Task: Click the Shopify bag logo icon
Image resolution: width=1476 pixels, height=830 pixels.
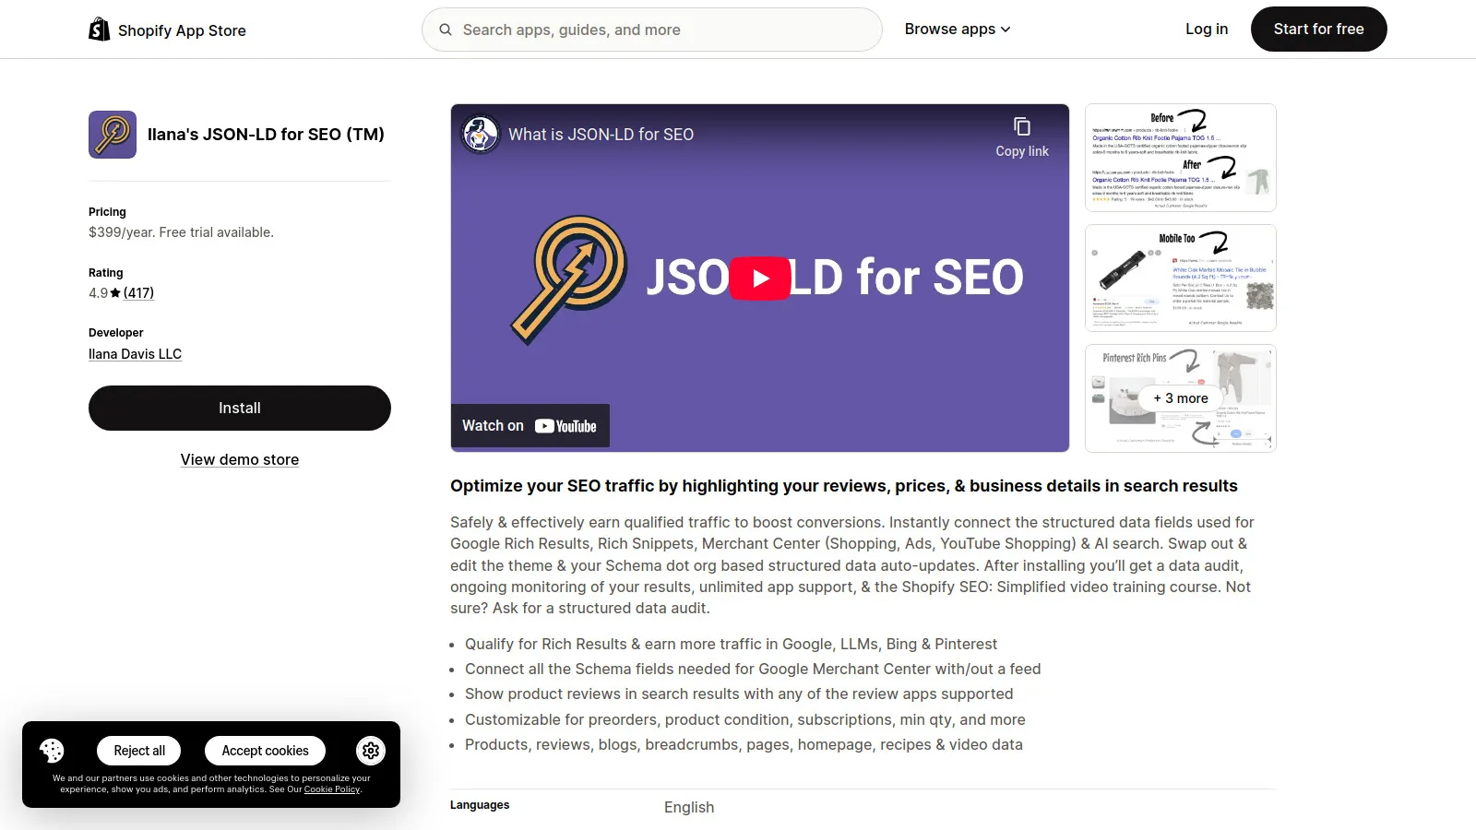Action: pos(99,30)
